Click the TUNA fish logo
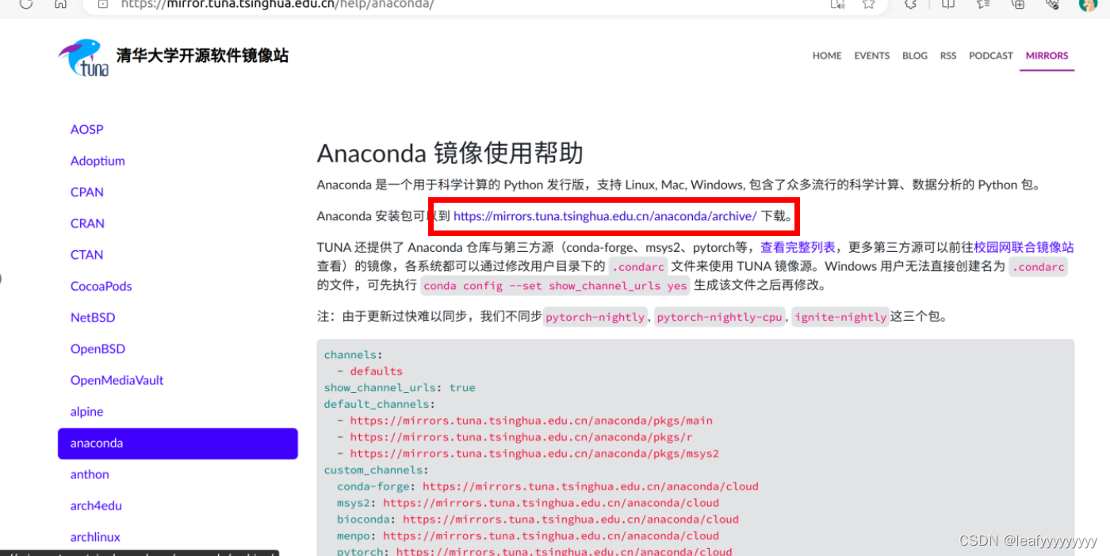Screen dimensions: 1110x556 pyautogui.click(x=82, y=55)
